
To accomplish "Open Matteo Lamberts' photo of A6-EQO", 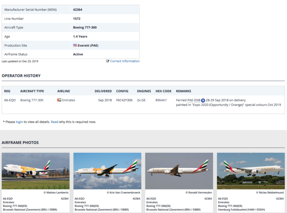I will [36, 171].
